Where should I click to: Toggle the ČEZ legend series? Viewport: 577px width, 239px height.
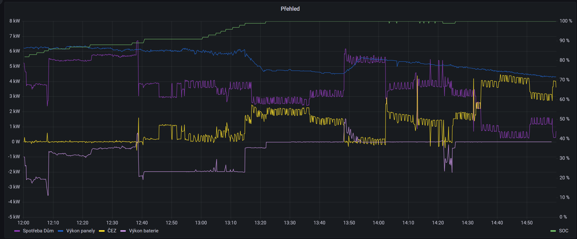tap(112, 231)
